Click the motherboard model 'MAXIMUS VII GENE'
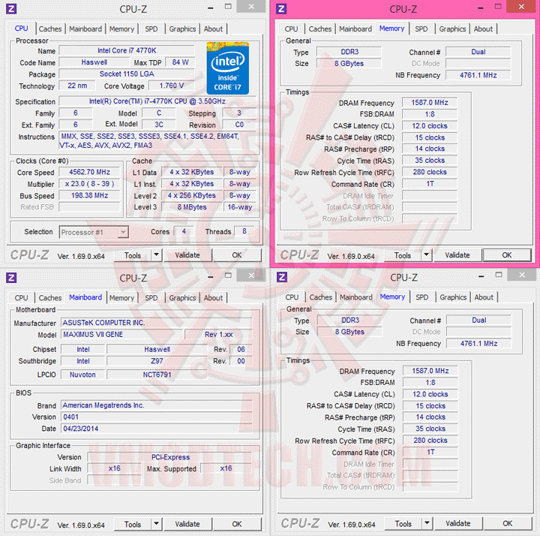 click(x=122, y=334)
